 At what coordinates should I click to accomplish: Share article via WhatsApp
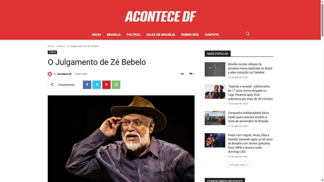(x=116, y=85)
